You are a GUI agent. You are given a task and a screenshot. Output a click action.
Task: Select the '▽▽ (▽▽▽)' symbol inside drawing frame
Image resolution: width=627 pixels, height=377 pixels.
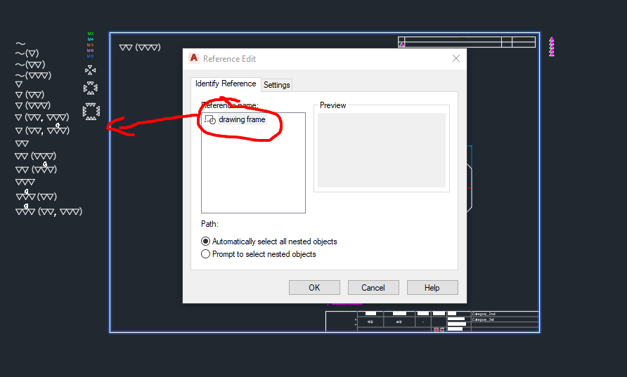pyautogui.click(x=140, y=47)
